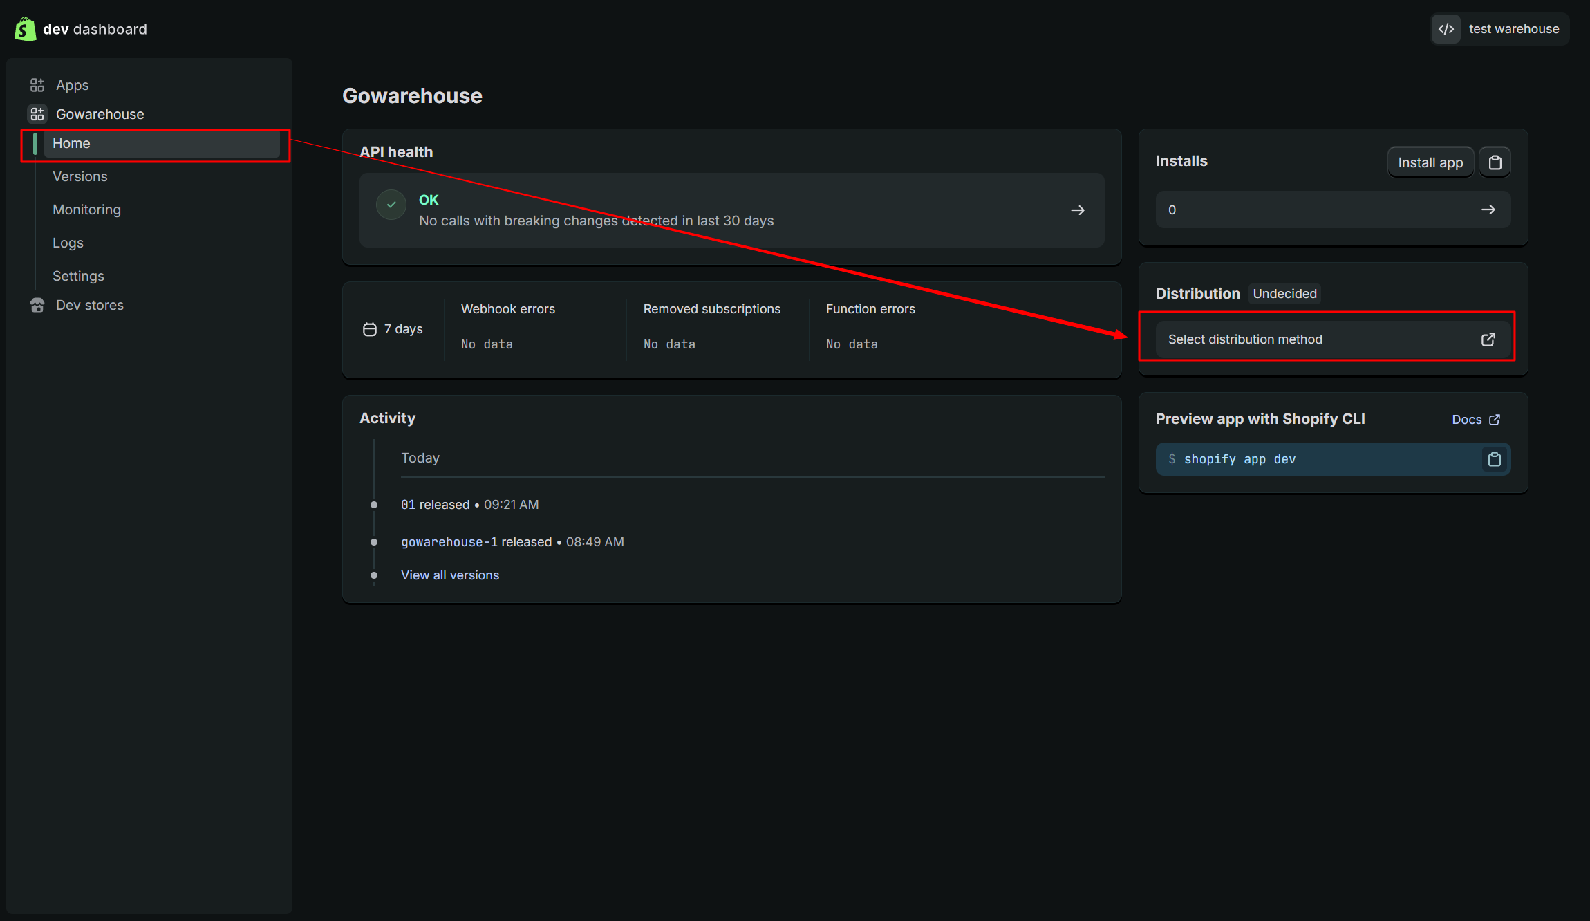Copy install link via clipboard icon

pos(1495,162)
